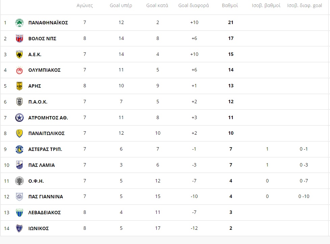Click the P.A.O.K. black-and-white crest
The image size is (330, 244).
point(19,102)
